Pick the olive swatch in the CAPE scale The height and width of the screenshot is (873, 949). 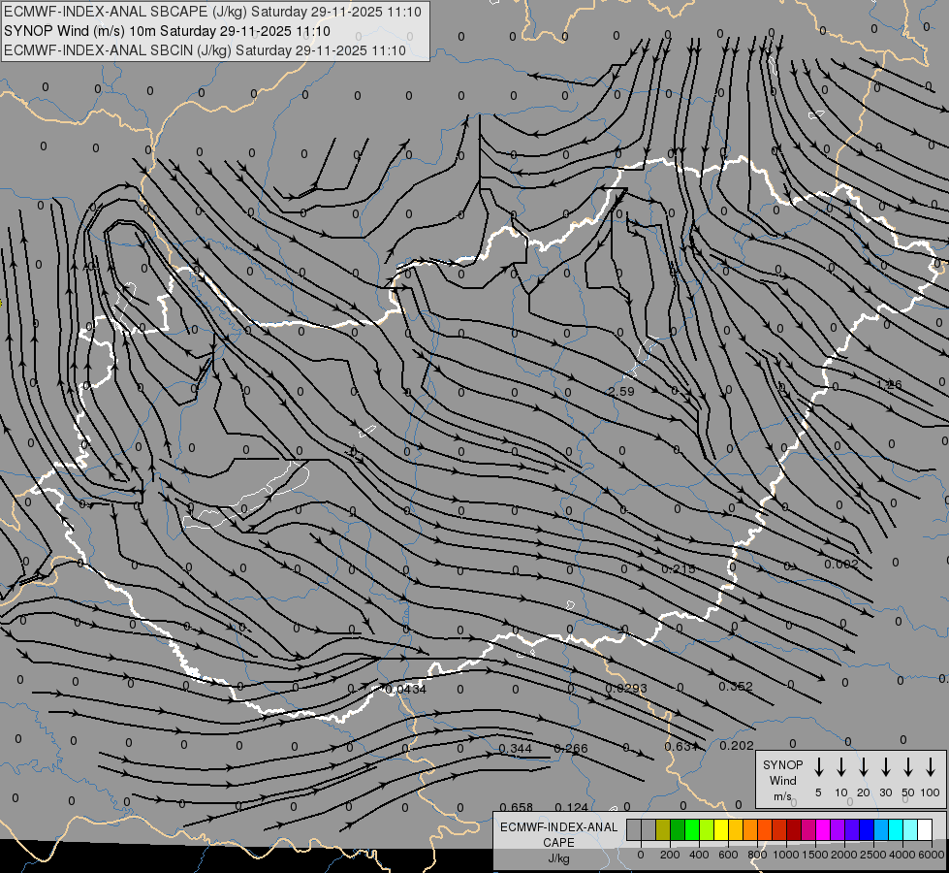click(663, 829)
